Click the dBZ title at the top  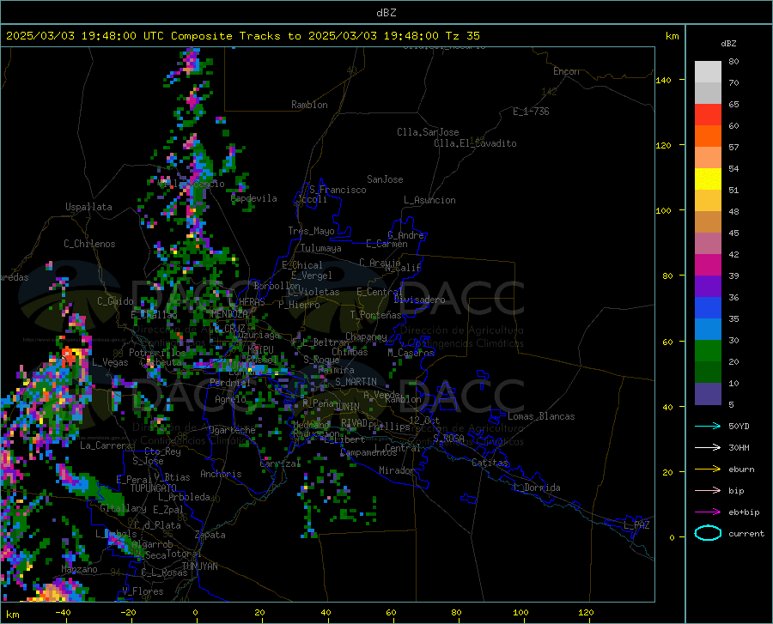(x=386, y=13)
